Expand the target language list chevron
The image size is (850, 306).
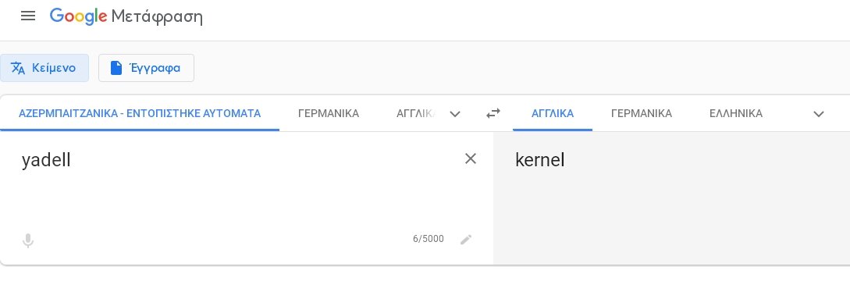(x=819, y=114)
